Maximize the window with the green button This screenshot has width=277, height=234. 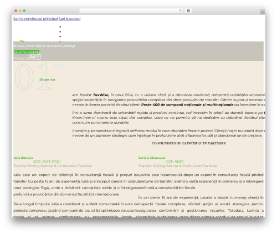(24, 11)
